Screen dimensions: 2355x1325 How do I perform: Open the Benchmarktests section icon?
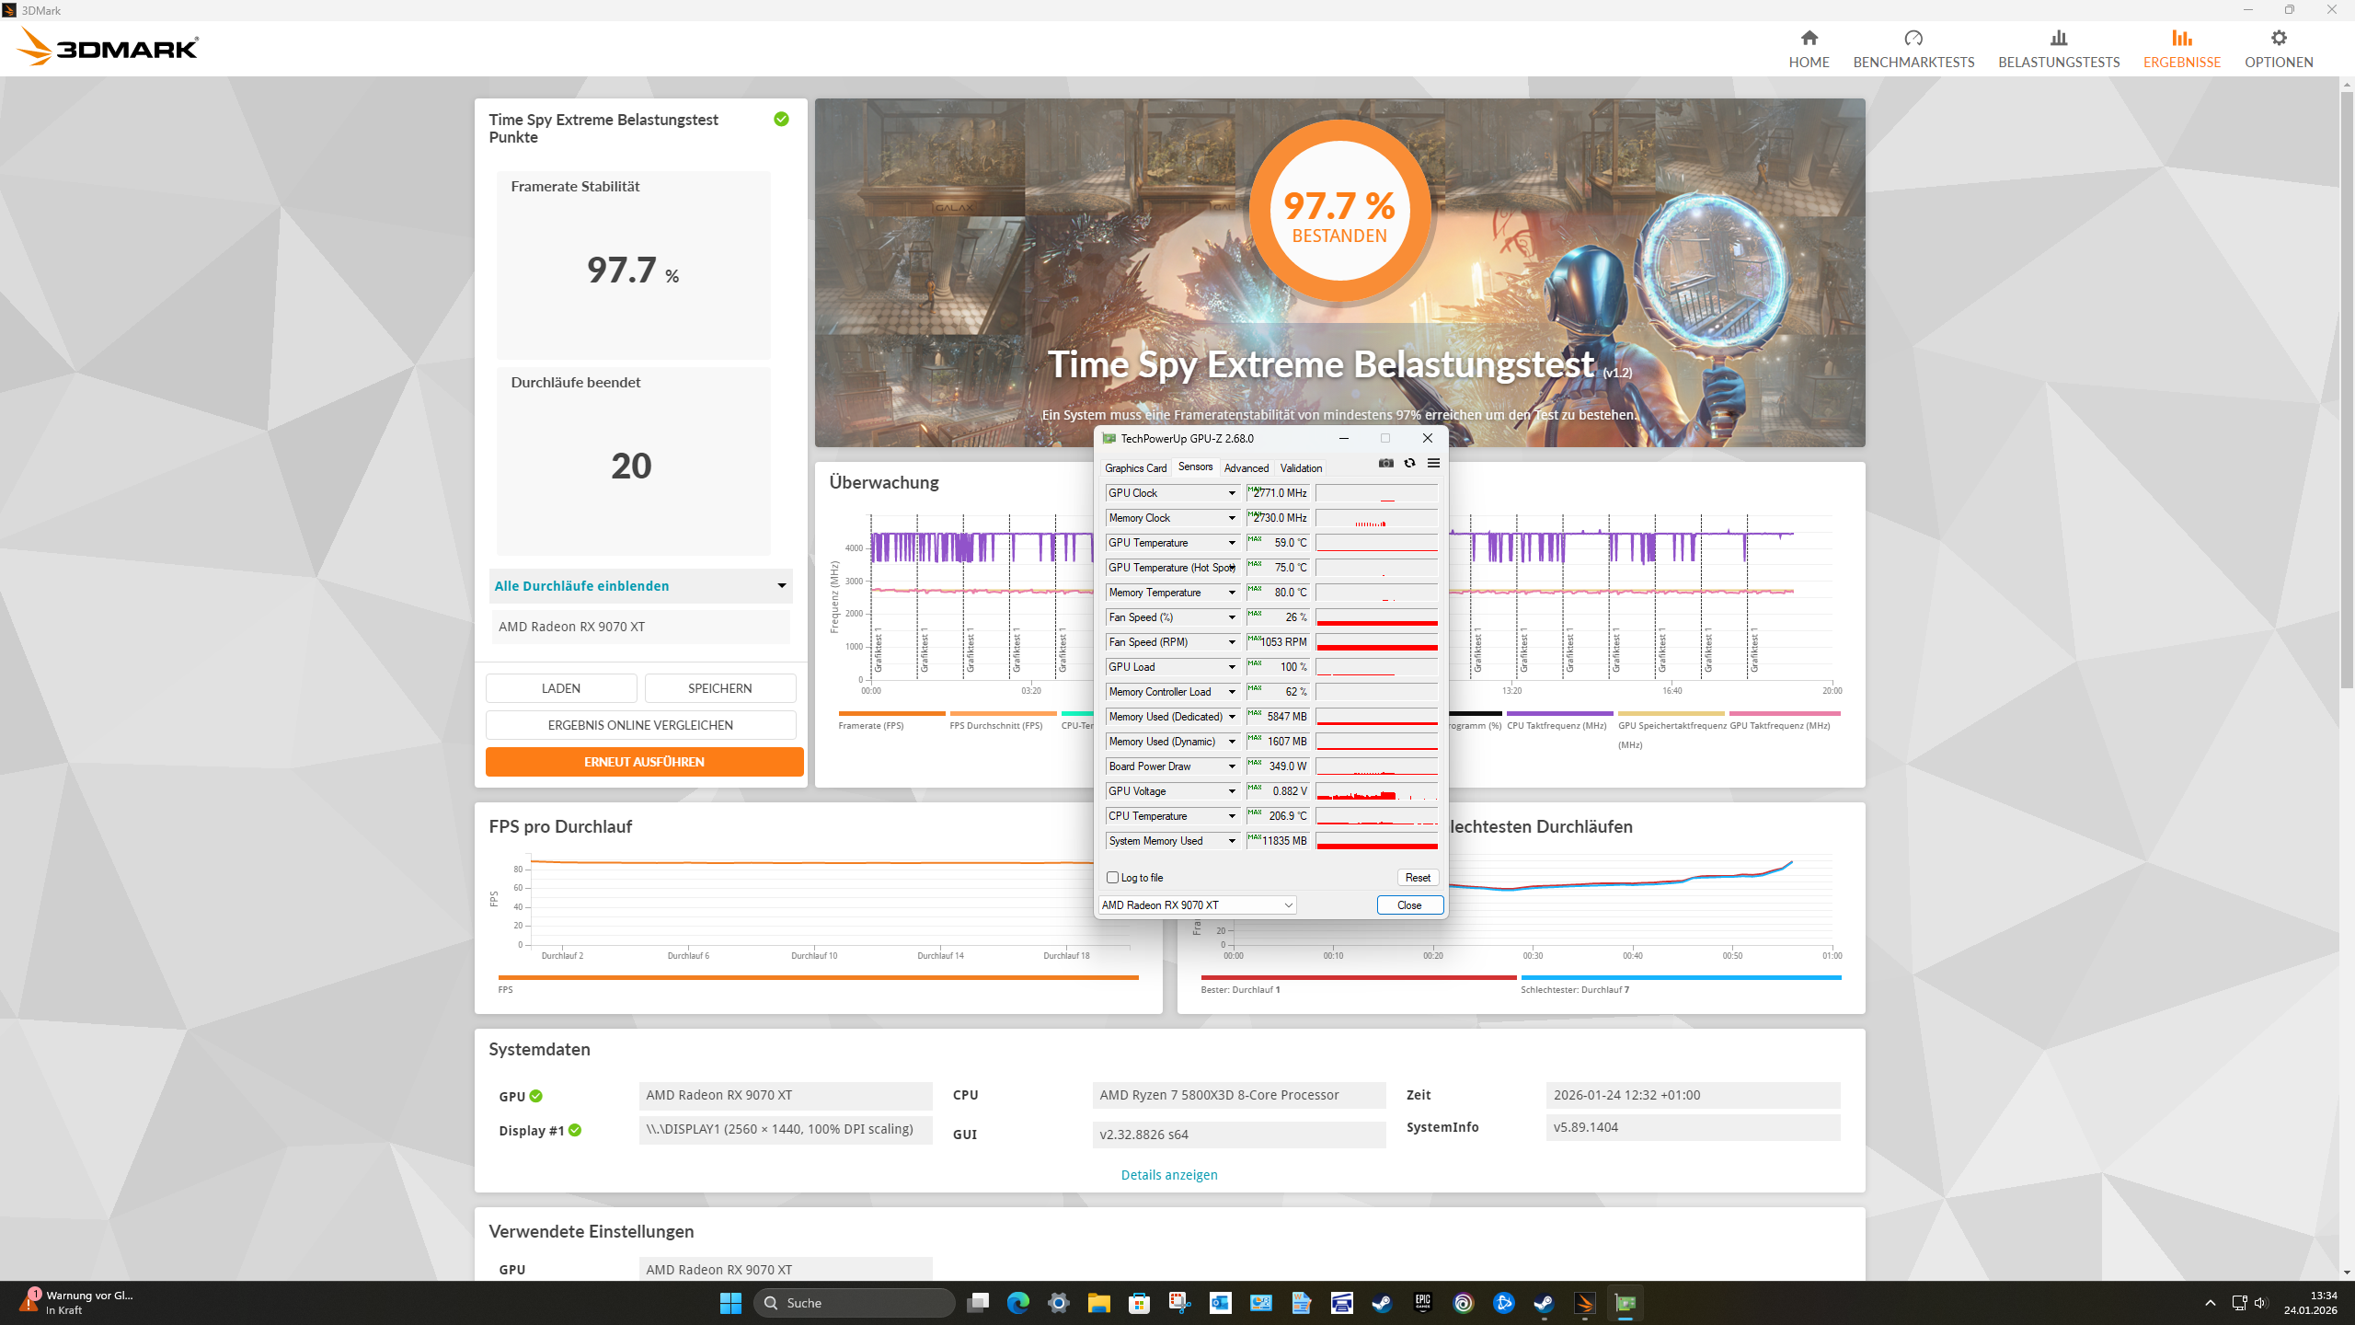tap(1913, 39)
